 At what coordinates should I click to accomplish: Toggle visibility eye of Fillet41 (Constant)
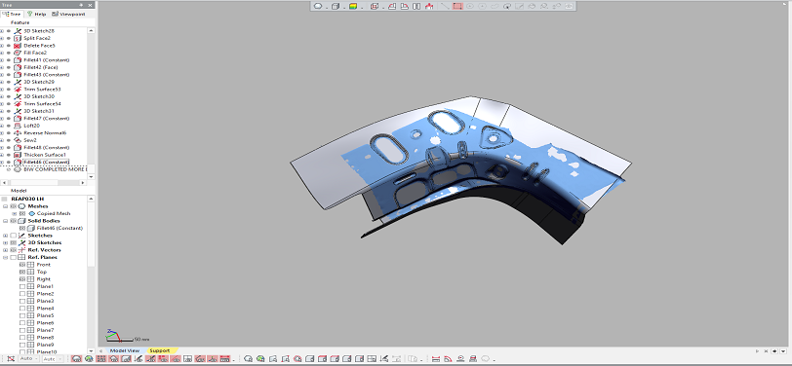point(8,60)
